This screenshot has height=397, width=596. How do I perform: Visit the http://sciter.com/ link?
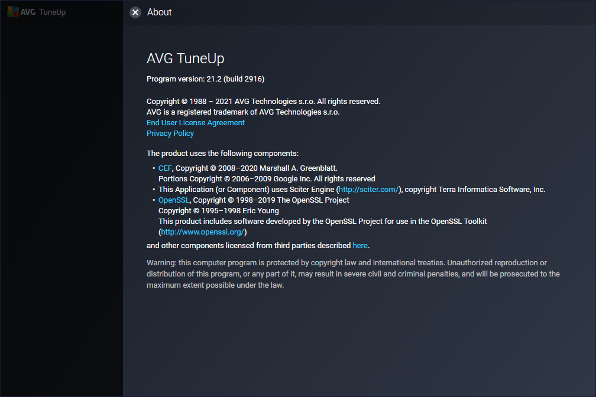pyautogui.click(x=368, y=190)
